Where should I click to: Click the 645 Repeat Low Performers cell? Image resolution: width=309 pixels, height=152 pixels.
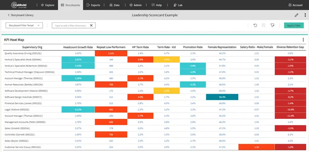111,110
